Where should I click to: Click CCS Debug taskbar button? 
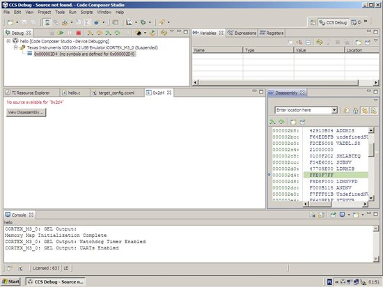pos(56,281)
